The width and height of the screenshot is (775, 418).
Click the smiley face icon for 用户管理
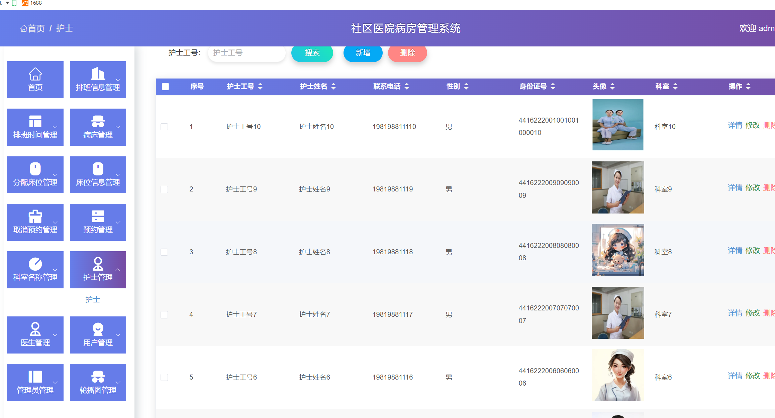[98, 329]
